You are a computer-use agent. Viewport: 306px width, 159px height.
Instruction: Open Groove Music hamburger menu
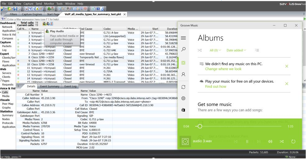coord(183,38)
